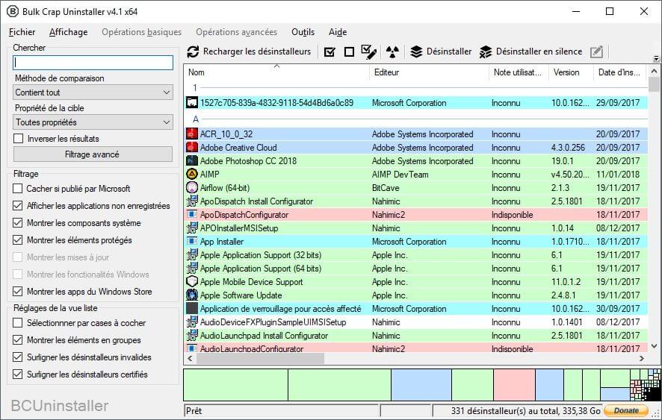Open the Outils menu
The width and height of the screenshot is (662, 420).
click(x=303, y=32)
